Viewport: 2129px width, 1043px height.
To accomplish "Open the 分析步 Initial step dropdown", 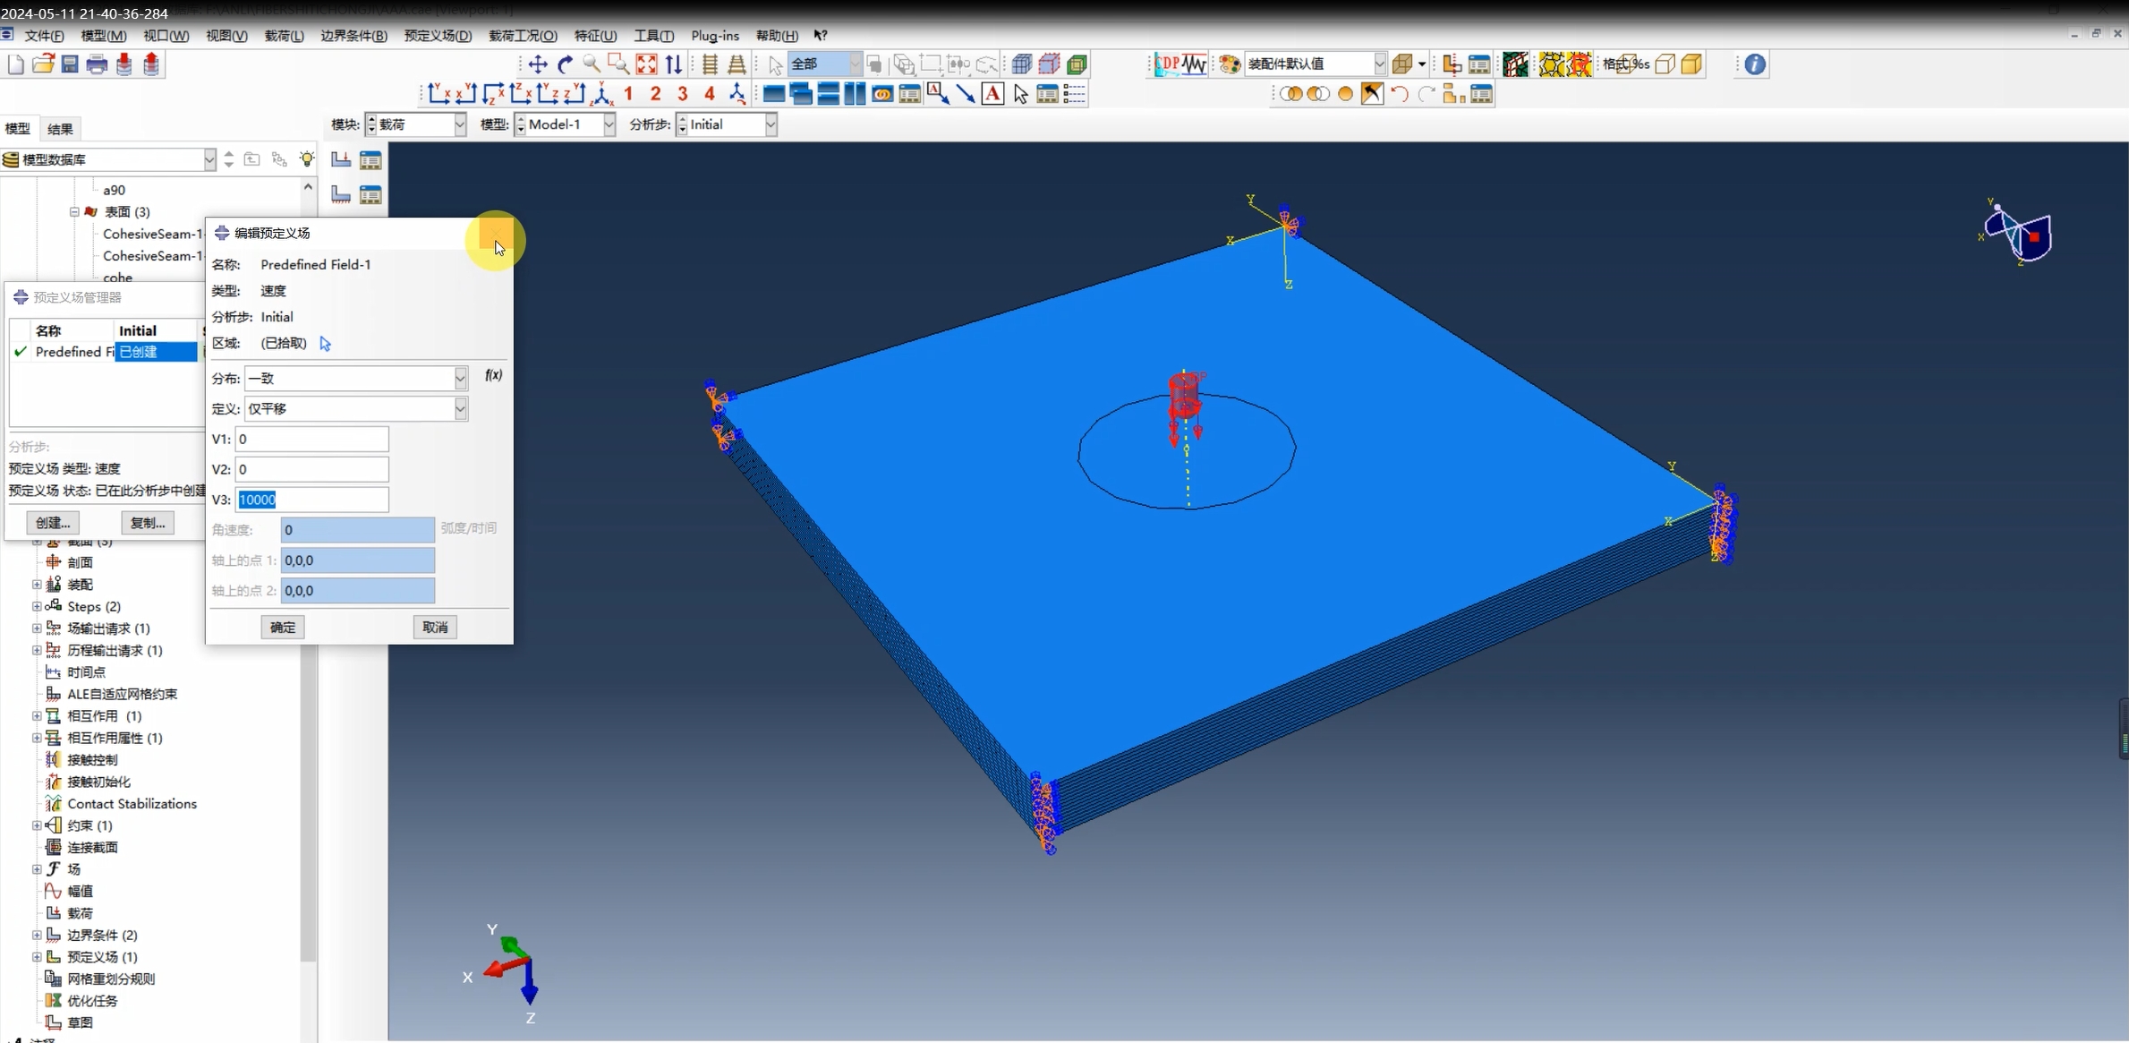I will 770,124.
